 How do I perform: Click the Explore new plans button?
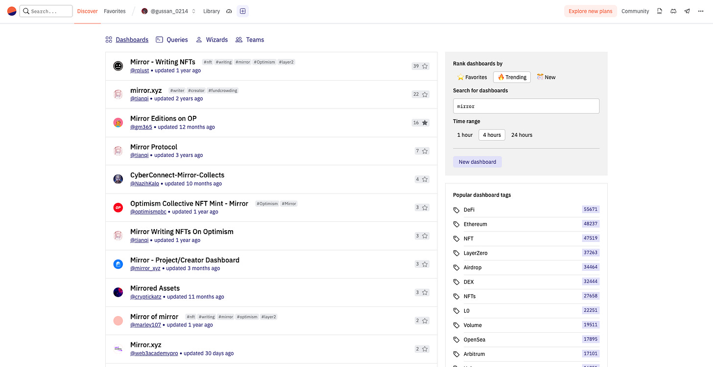590,11
